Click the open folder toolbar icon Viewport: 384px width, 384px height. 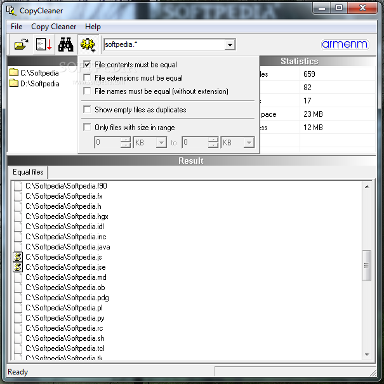[21, 44]
